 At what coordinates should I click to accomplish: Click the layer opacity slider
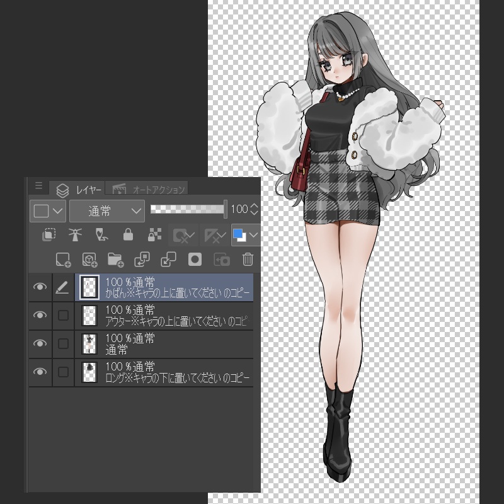click(x=188, y=210)
